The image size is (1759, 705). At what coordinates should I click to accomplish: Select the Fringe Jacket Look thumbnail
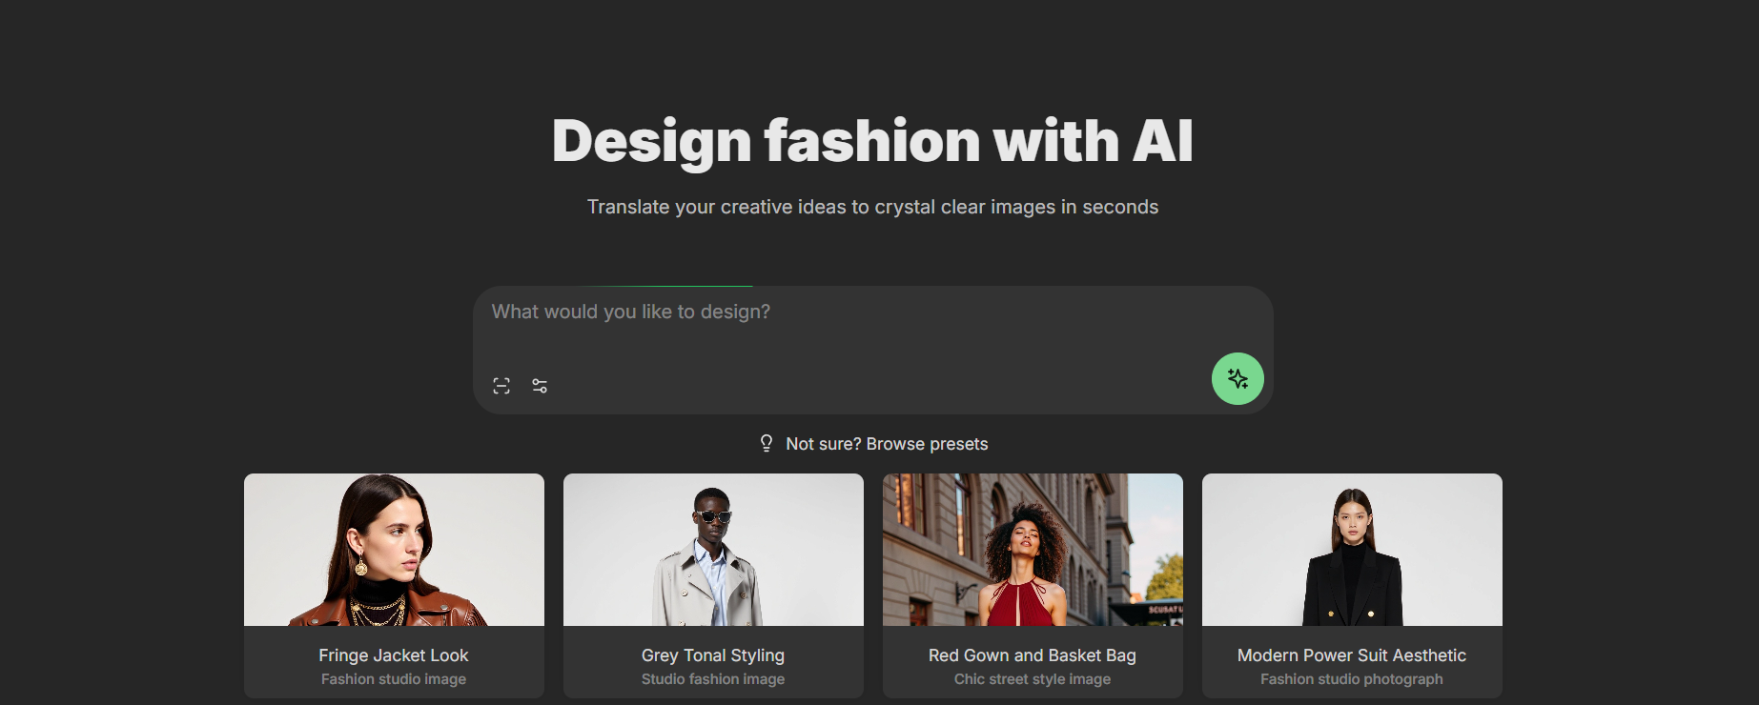tap(394, 550)
